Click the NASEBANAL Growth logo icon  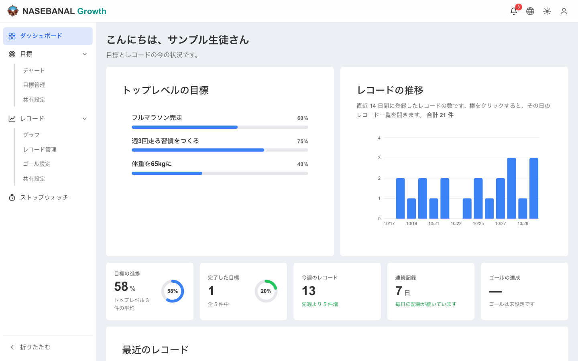pos(13,11)
